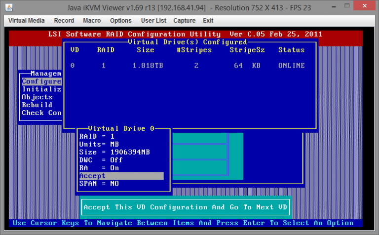Viewport: 379px width, 235px height.
Task: Toggle the SPAN = NO setting
Action: click(x=99, y=184)
